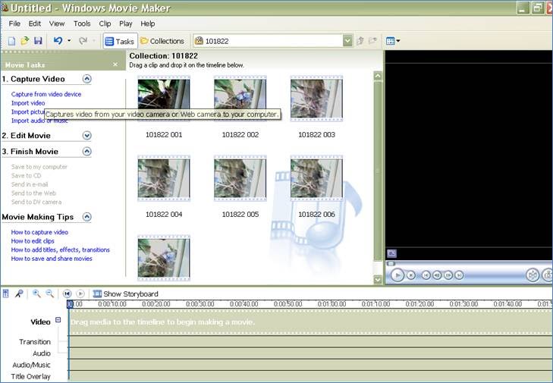Viewport: 553px width, 383px height.
Task: Collapse the Capture Video section
Action: pos(87,79)
